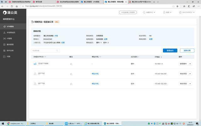Click the browser refresh icon
Viewport: 201px width, 126px height.
[x=12, y=6]
